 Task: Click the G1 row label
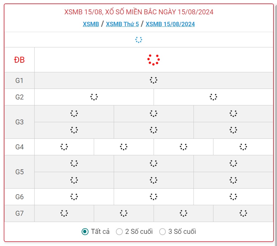coord(19,80)
